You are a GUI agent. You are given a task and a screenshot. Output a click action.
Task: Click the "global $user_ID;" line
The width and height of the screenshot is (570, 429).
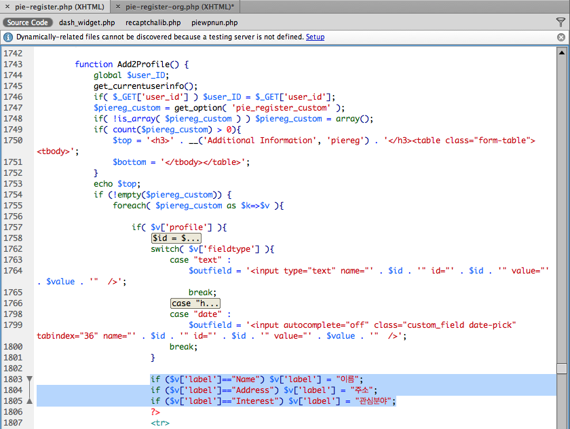click(x=131, y=75)
